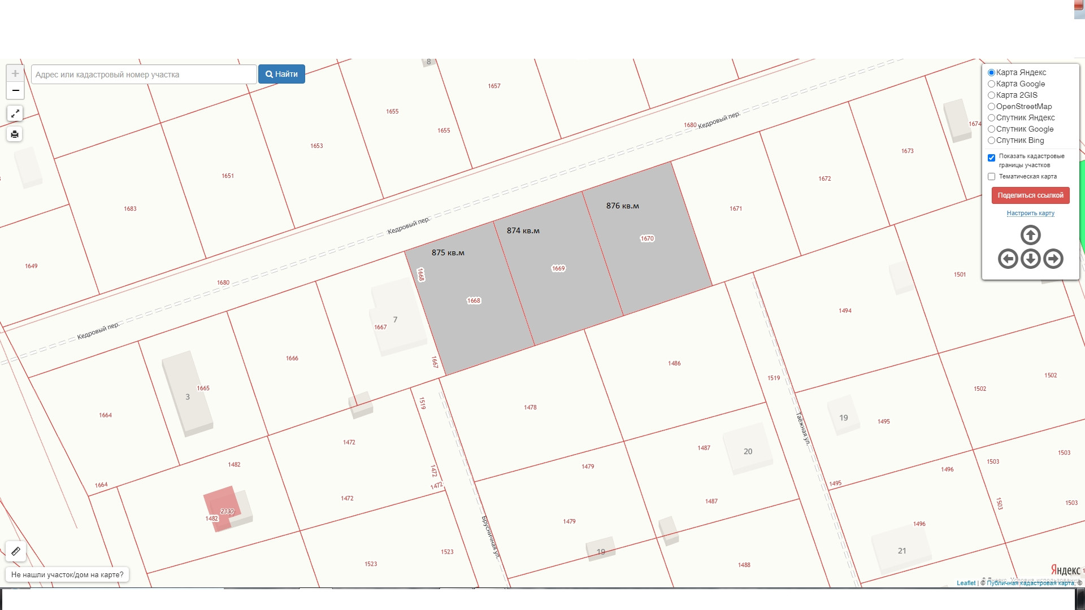Zoom in with the plus button

[x=15, y=73]
